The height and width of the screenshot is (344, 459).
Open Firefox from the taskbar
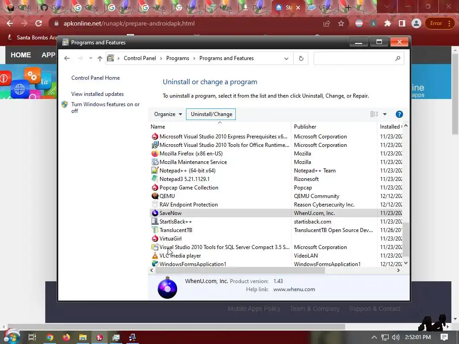(66, 337)
